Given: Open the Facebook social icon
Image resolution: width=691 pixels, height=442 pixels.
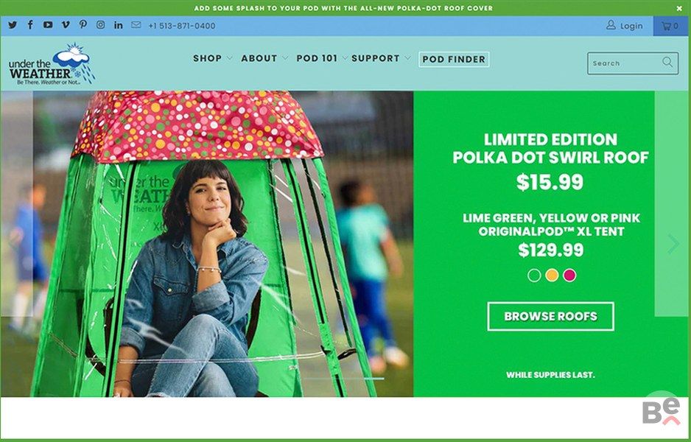Looking at the screenshot, I should pos(30,24).
